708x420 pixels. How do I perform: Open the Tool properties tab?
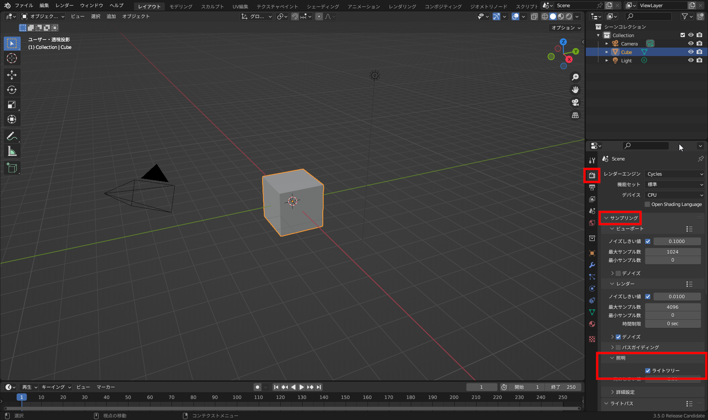pyautogui.click(x=592, y=160)
